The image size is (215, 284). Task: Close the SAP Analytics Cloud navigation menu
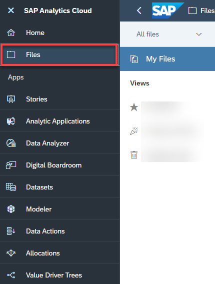11,10
